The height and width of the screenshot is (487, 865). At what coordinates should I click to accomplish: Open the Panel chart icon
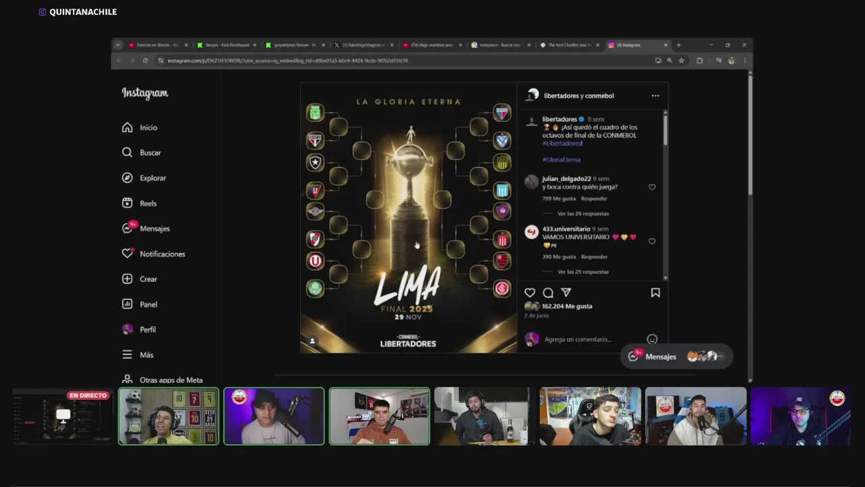(x=127, y=304)
